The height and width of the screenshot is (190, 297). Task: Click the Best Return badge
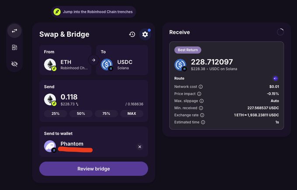(x=188, y=50)
